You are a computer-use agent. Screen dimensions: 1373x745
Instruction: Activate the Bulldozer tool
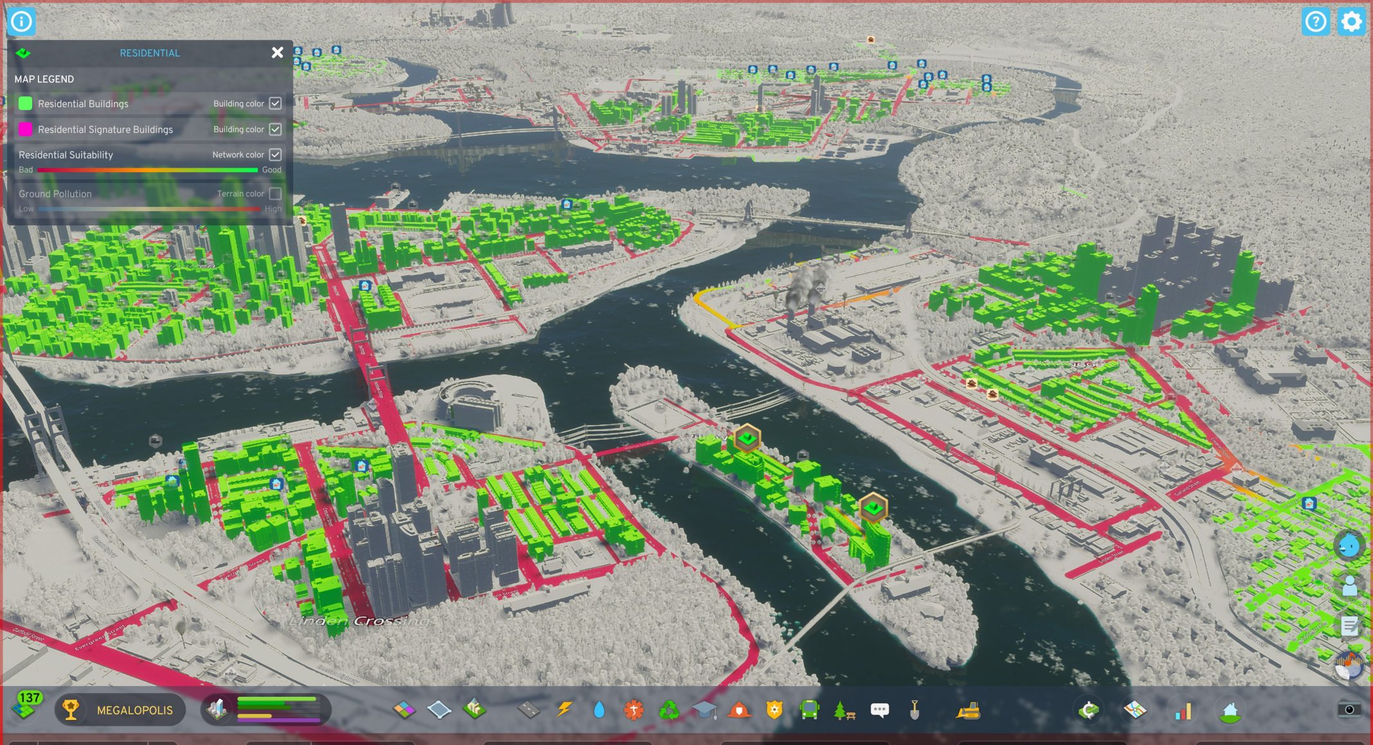(x=968, y=710)
